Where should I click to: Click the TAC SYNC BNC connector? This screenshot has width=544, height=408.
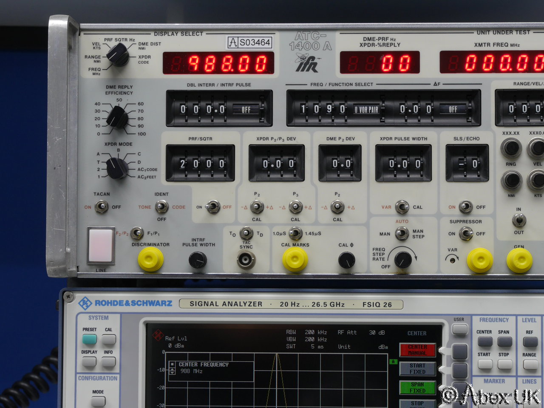(x=246, y=260)
